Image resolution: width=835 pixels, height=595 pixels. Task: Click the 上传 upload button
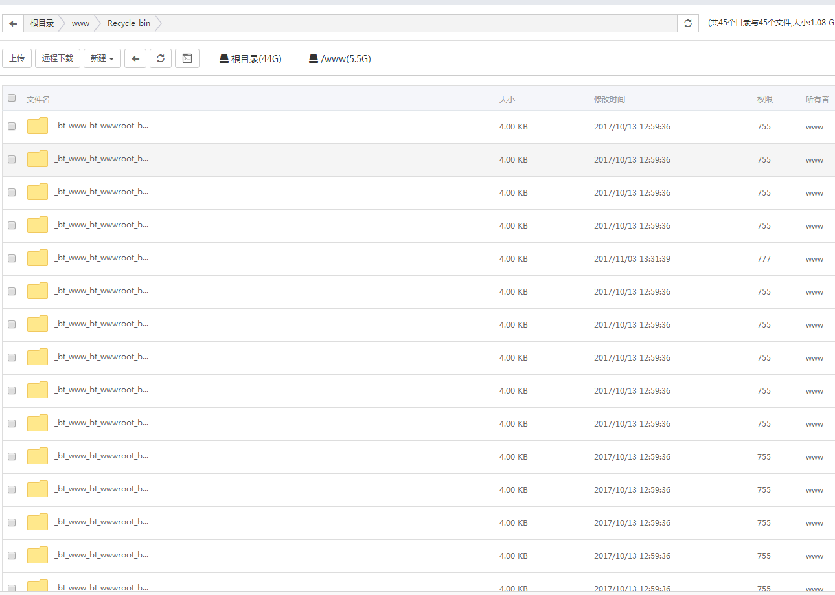tap(17, 58)
